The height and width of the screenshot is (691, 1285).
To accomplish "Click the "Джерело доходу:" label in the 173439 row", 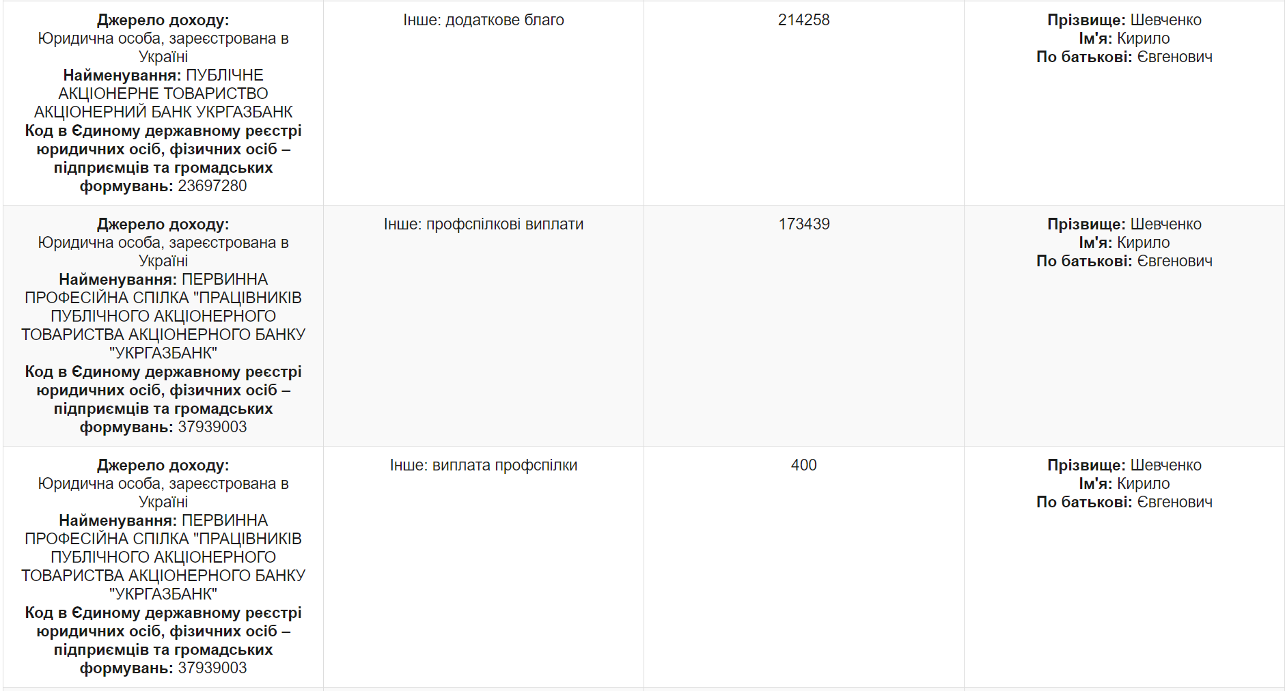I will tap(163, 224).
